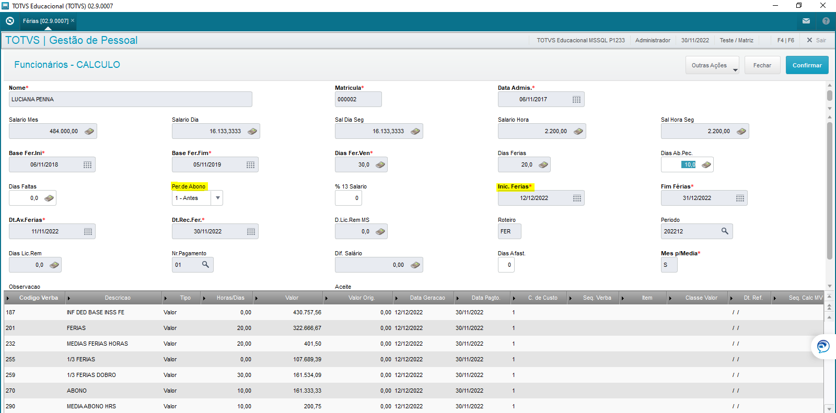836x413 pixels.
Task: Open the calendar picker for Base Fer.Fim
Action: point(250,165)
